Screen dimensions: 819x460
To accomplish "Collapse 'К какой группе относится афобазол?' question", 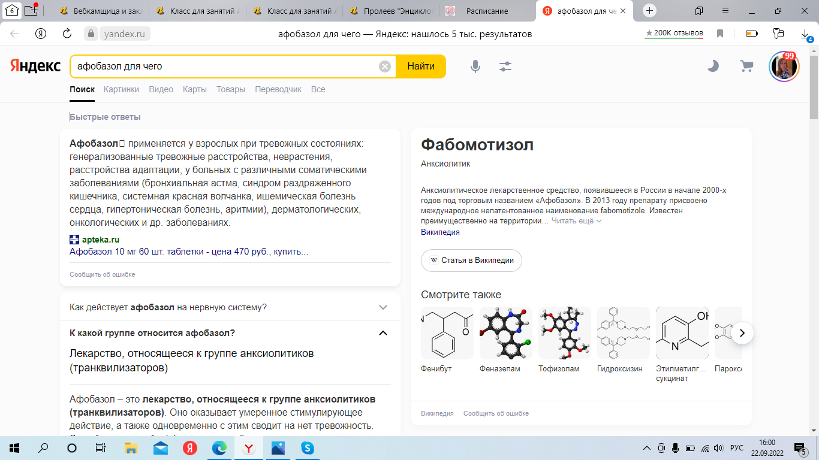I will pyautogui.click(x=383, y=333).
